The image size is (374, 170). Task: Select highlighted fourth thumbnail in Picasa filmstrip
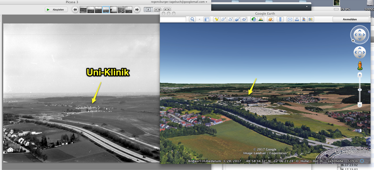[x=106, y=10]
